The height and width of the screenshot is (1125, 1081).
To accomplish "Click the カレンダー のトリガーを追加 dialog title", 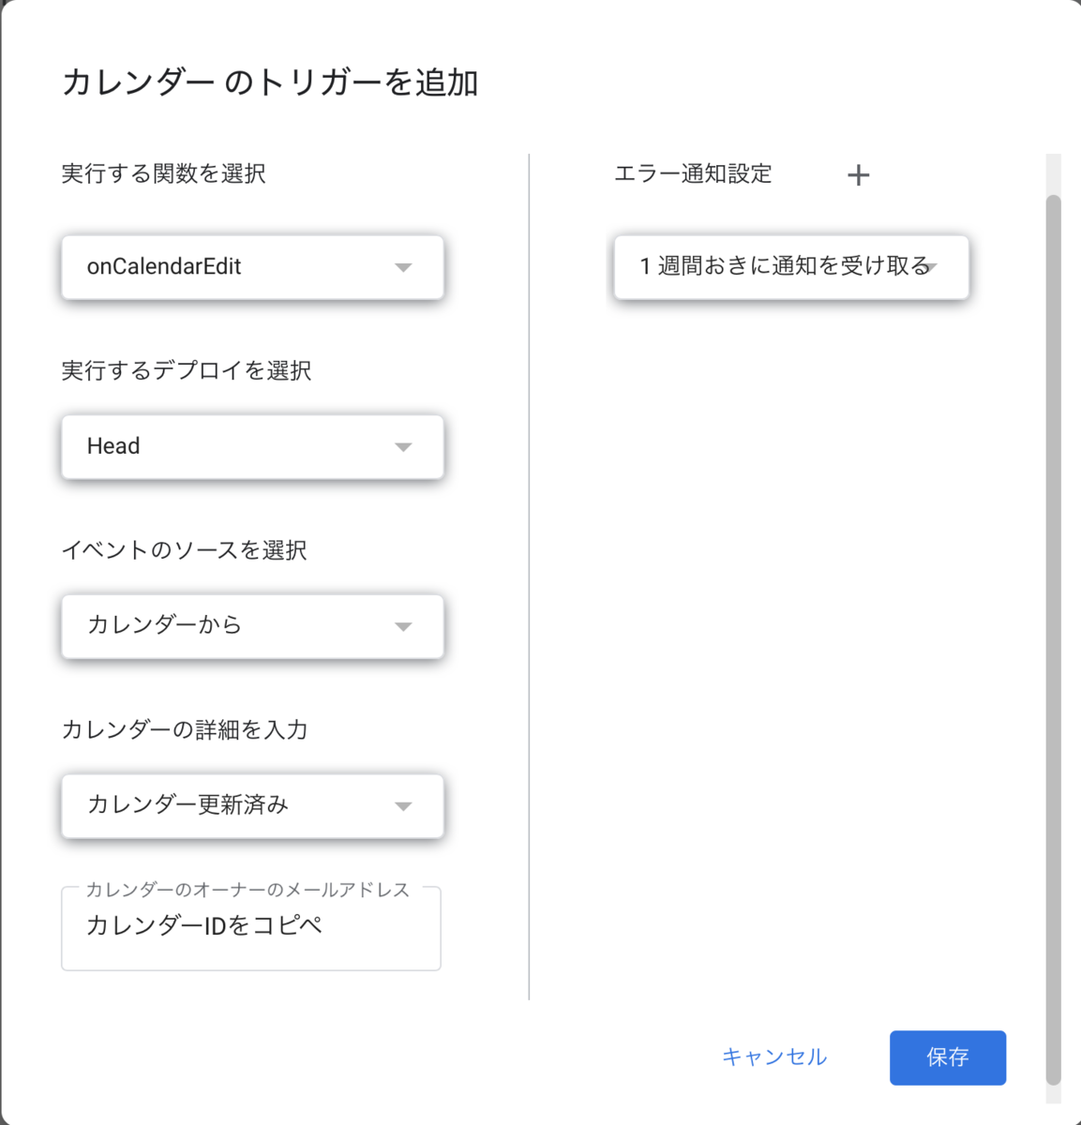I will click(x=270, y=82).
